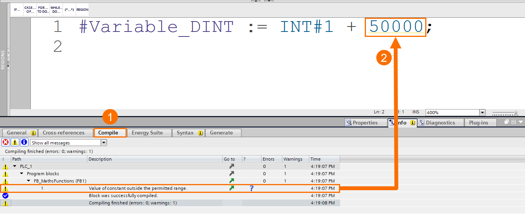Click Go to arrow for Program blocks row
Viewport: 525px width, 214px height.
tap(231, 174)
